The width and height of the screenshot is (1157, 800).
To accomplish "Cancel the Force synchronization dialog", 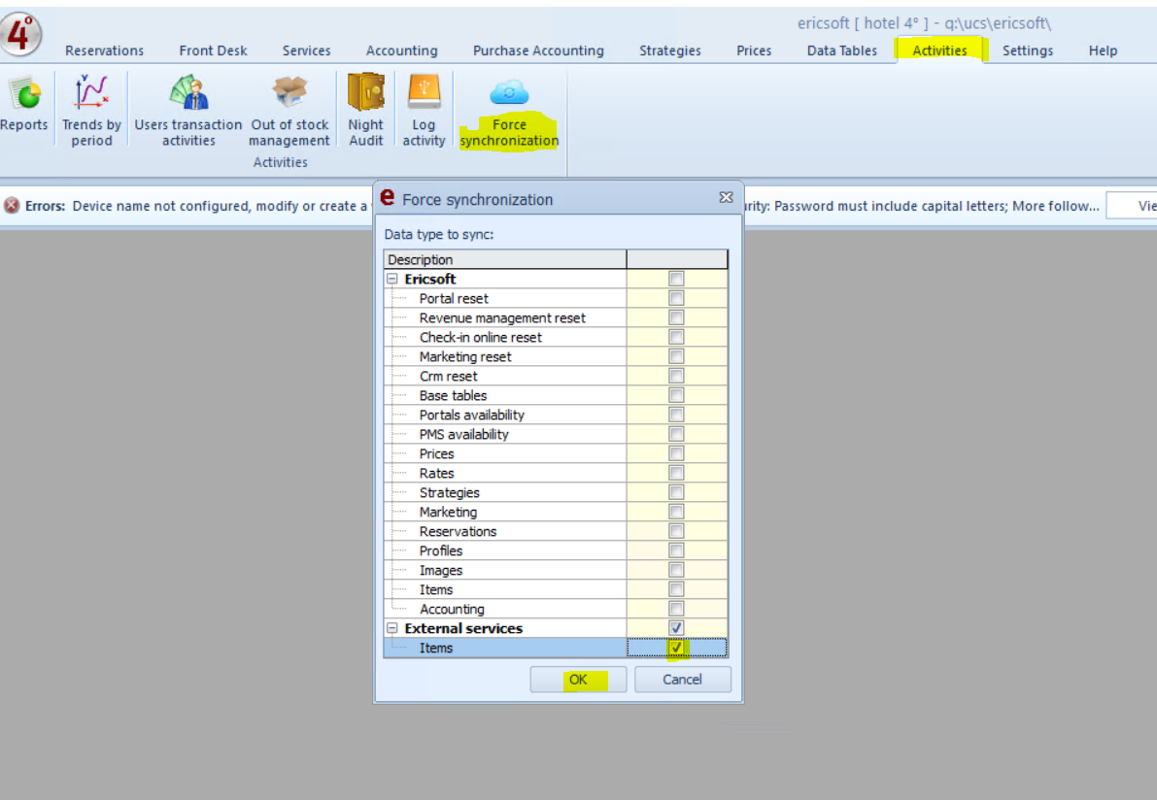I will pyautogui.click(x=683, y=679).
